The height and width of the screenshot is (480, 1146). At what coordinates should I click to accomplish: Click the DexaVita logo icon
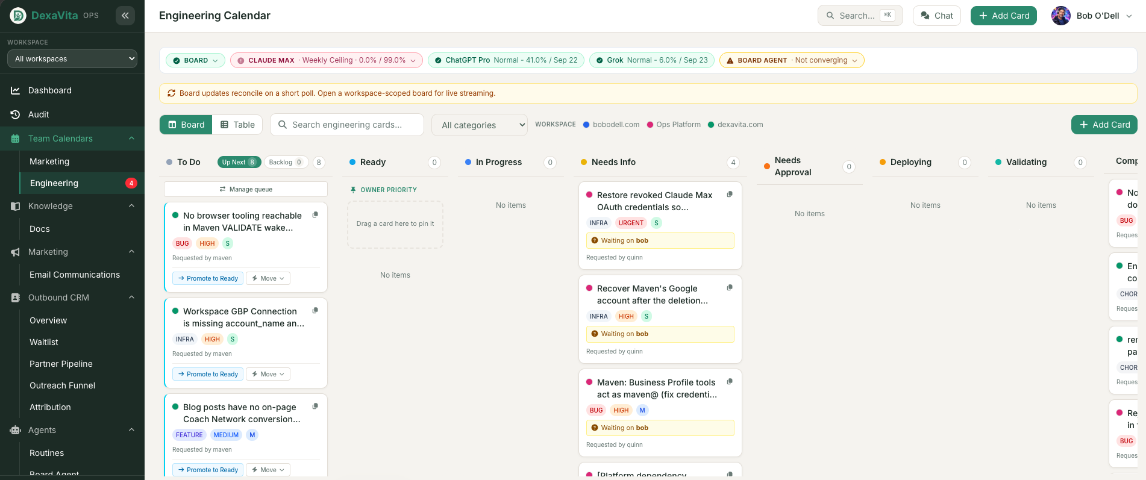18,16
